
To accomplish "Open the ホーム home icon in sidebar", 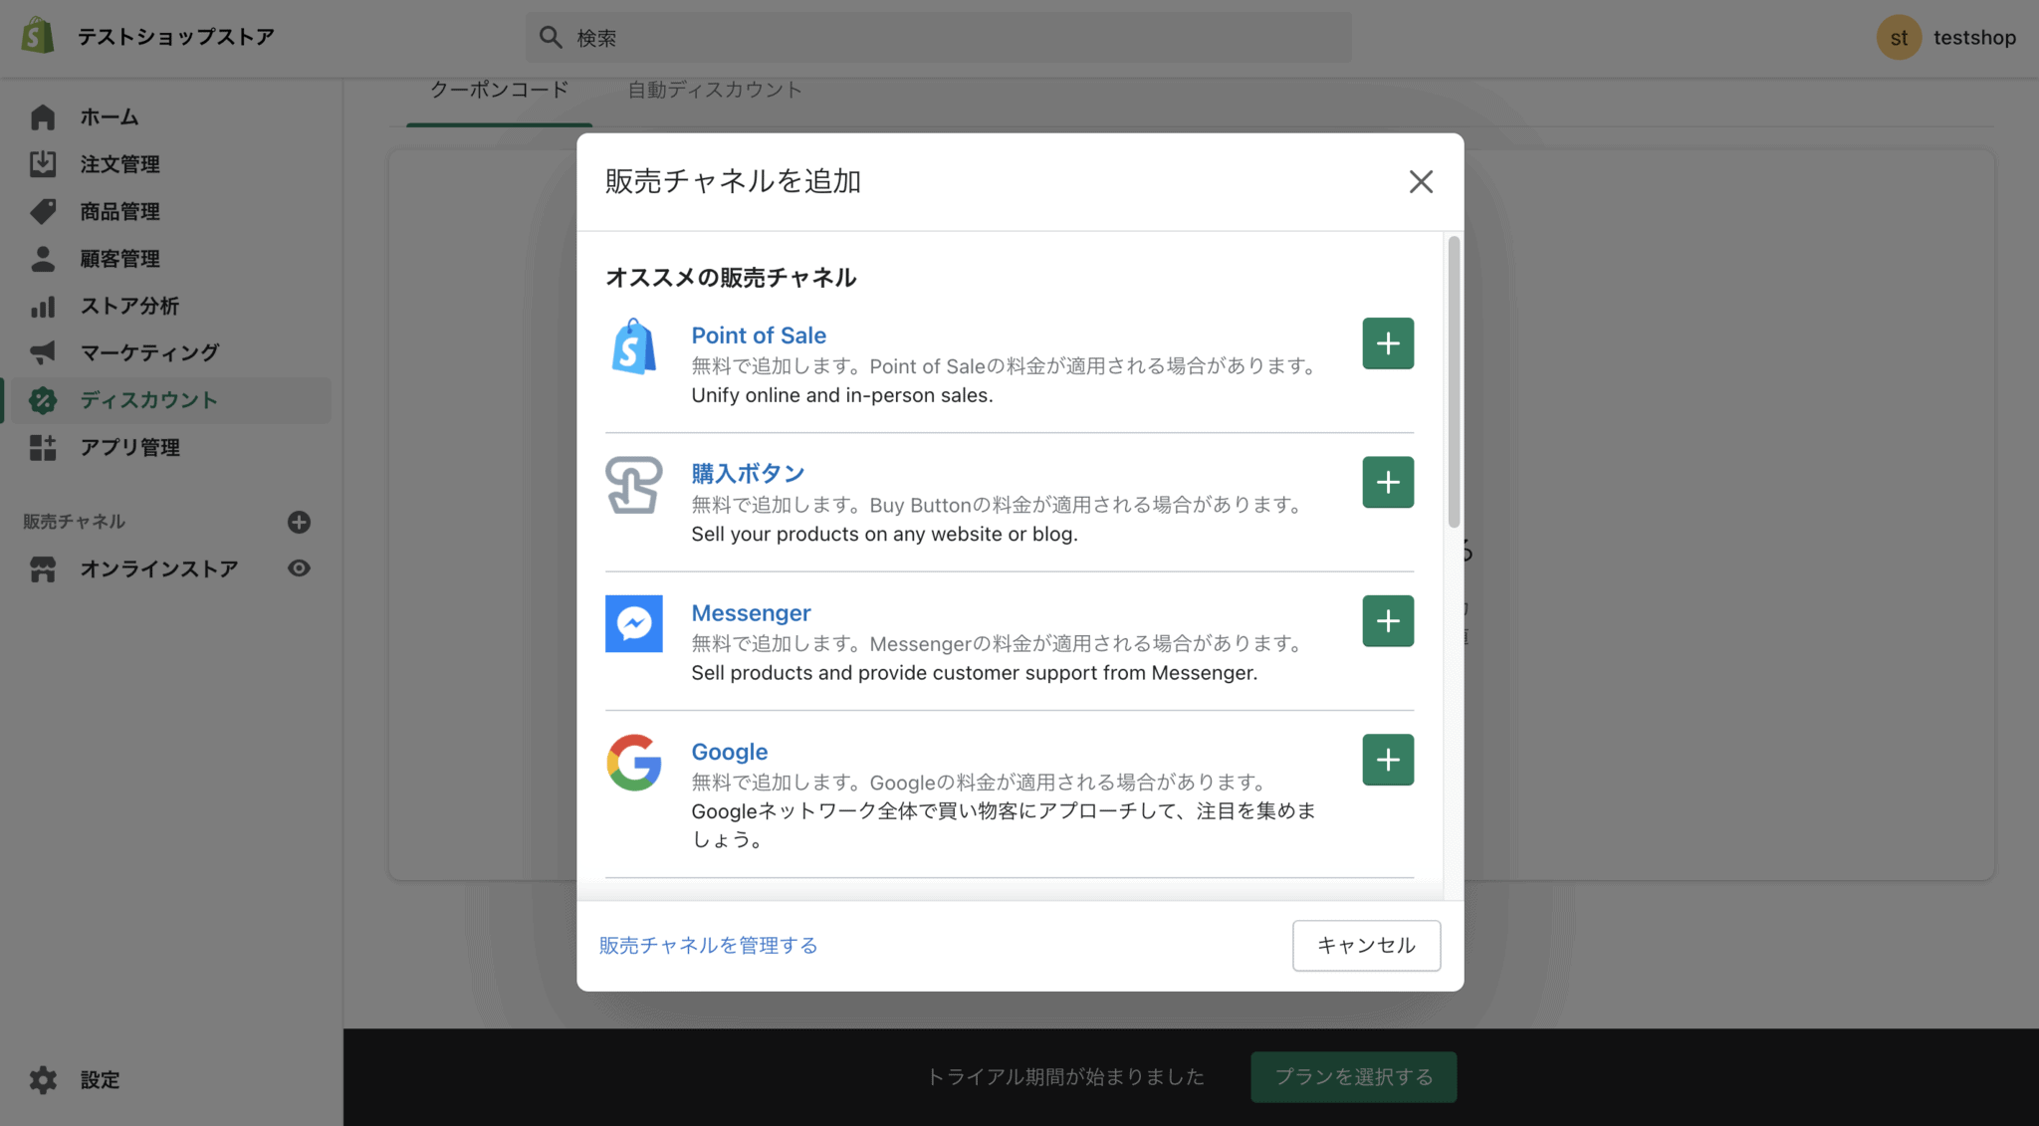I will click(43, 117).
